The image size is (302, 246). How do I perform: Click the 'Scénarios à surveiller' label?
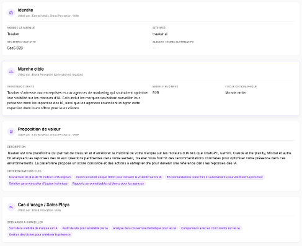25,222
